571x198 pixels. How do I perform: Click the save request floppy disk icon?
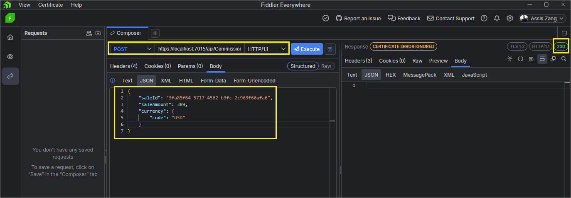point(330,49)
